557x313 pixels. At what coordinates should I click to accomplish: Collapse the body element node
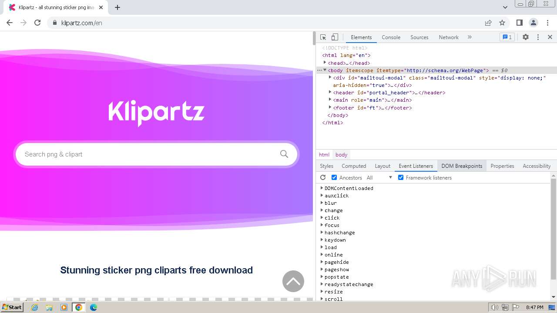[325, 70]
